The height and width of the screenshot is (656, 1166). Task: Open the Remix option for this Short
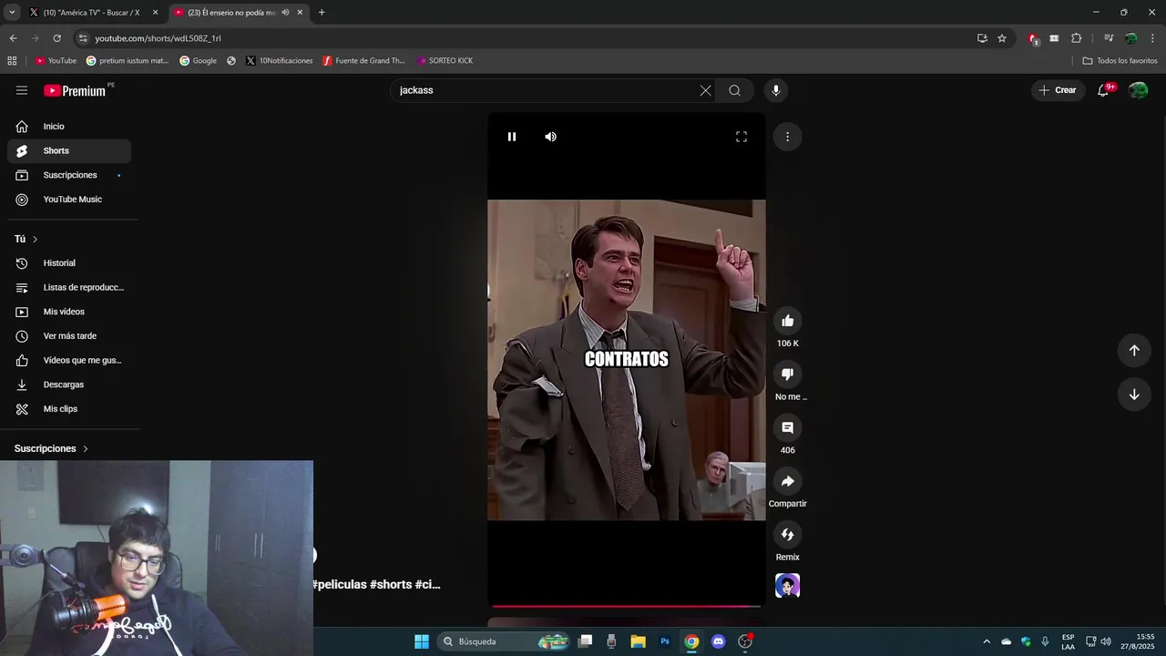(x=788, y=534)
